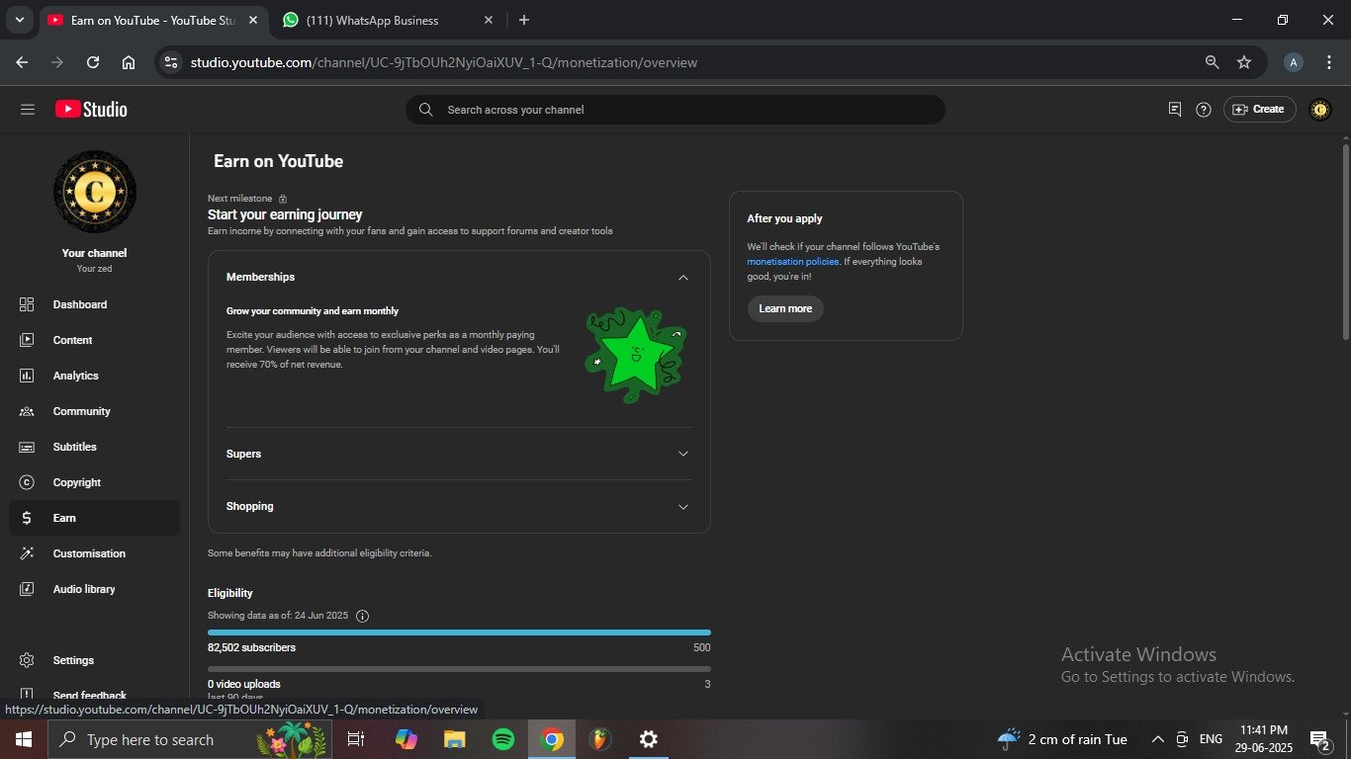View site information icon in address bar
This screenshot has height=759, width=1351.
coord(171,62)
